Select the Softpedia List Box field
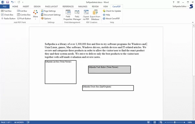 tap(60, 72)
